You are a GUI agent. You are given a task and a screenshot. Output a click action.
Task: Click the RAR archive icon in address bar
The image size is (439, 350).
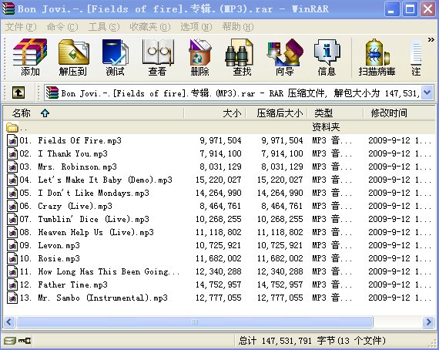pos(52,93)
